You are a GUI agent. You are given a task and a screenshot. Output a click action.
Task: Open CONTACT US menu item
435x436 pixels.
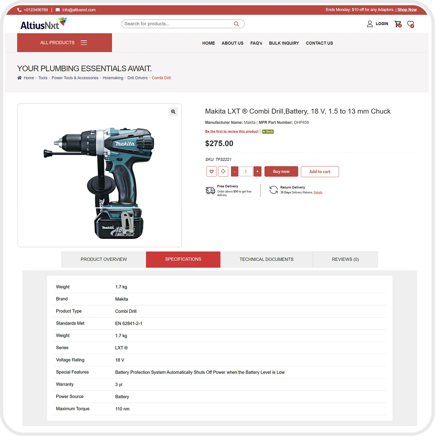[320, 43]
